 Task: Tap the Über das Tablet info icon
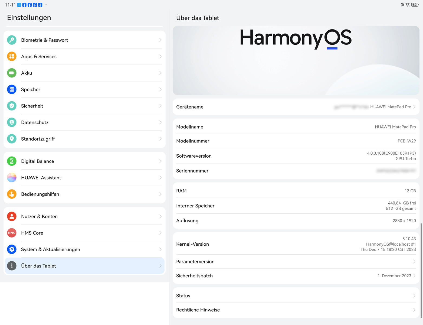pos(12,266)
